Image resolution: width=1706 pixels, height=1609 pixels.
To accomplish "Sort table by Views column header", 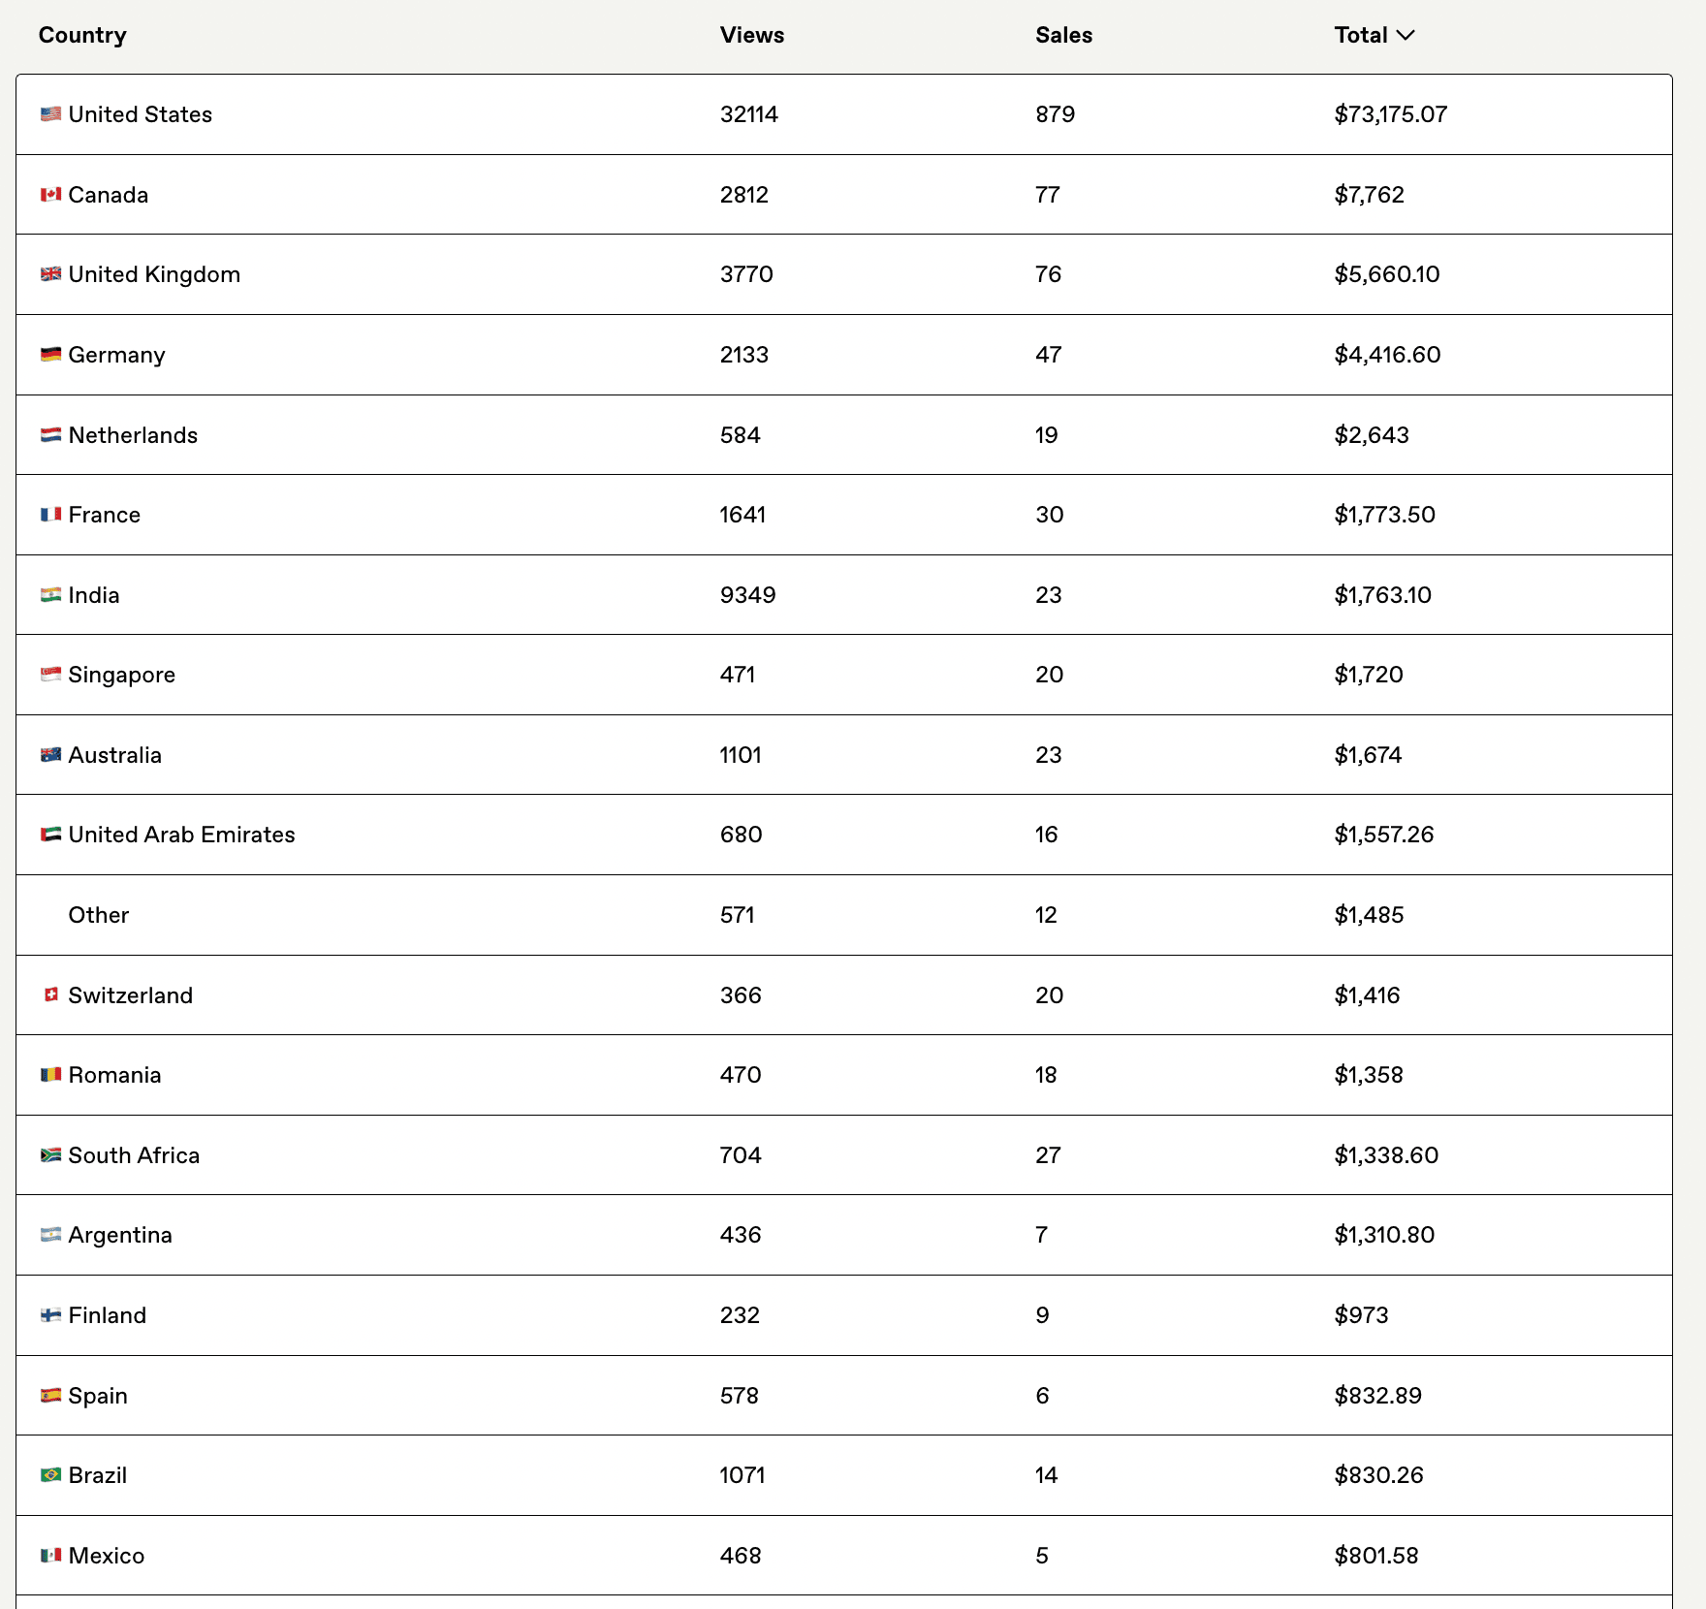I will (751, 36).
